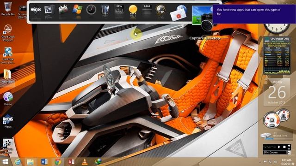
Task: Open the Screenshot file icon on the desktop
Action: pos(23,11)
